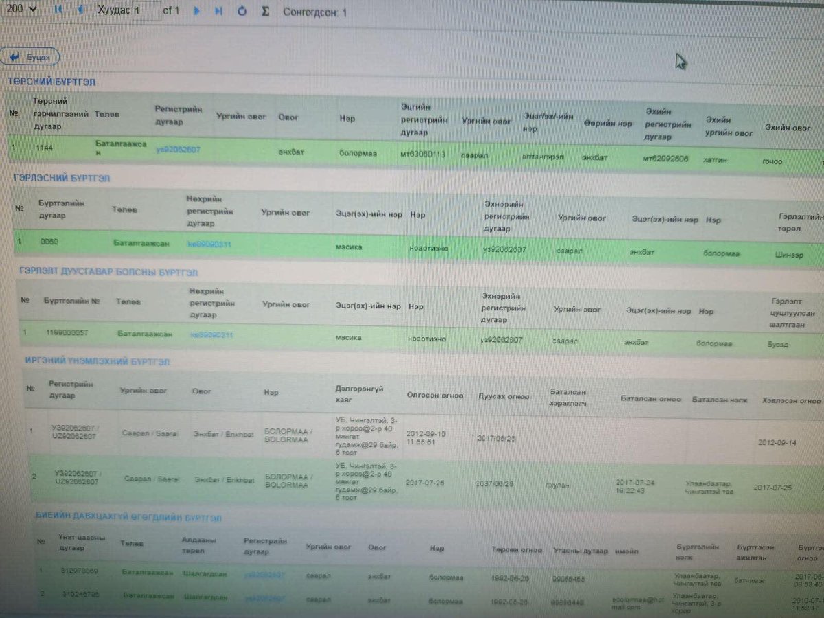Select the Баталгаажсан status in row 0060
Viewport: 824px width, 618px height.
coord(141,243)
